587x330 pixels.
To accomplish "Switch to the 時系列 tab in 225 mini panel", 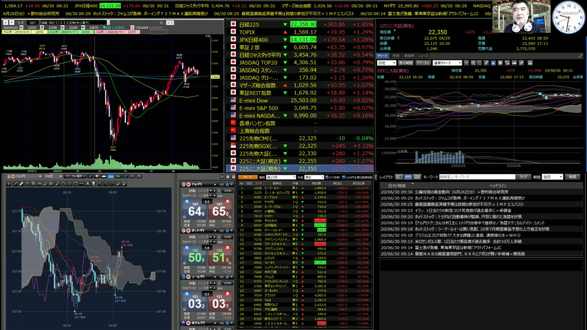I will (x=409, y=56).
